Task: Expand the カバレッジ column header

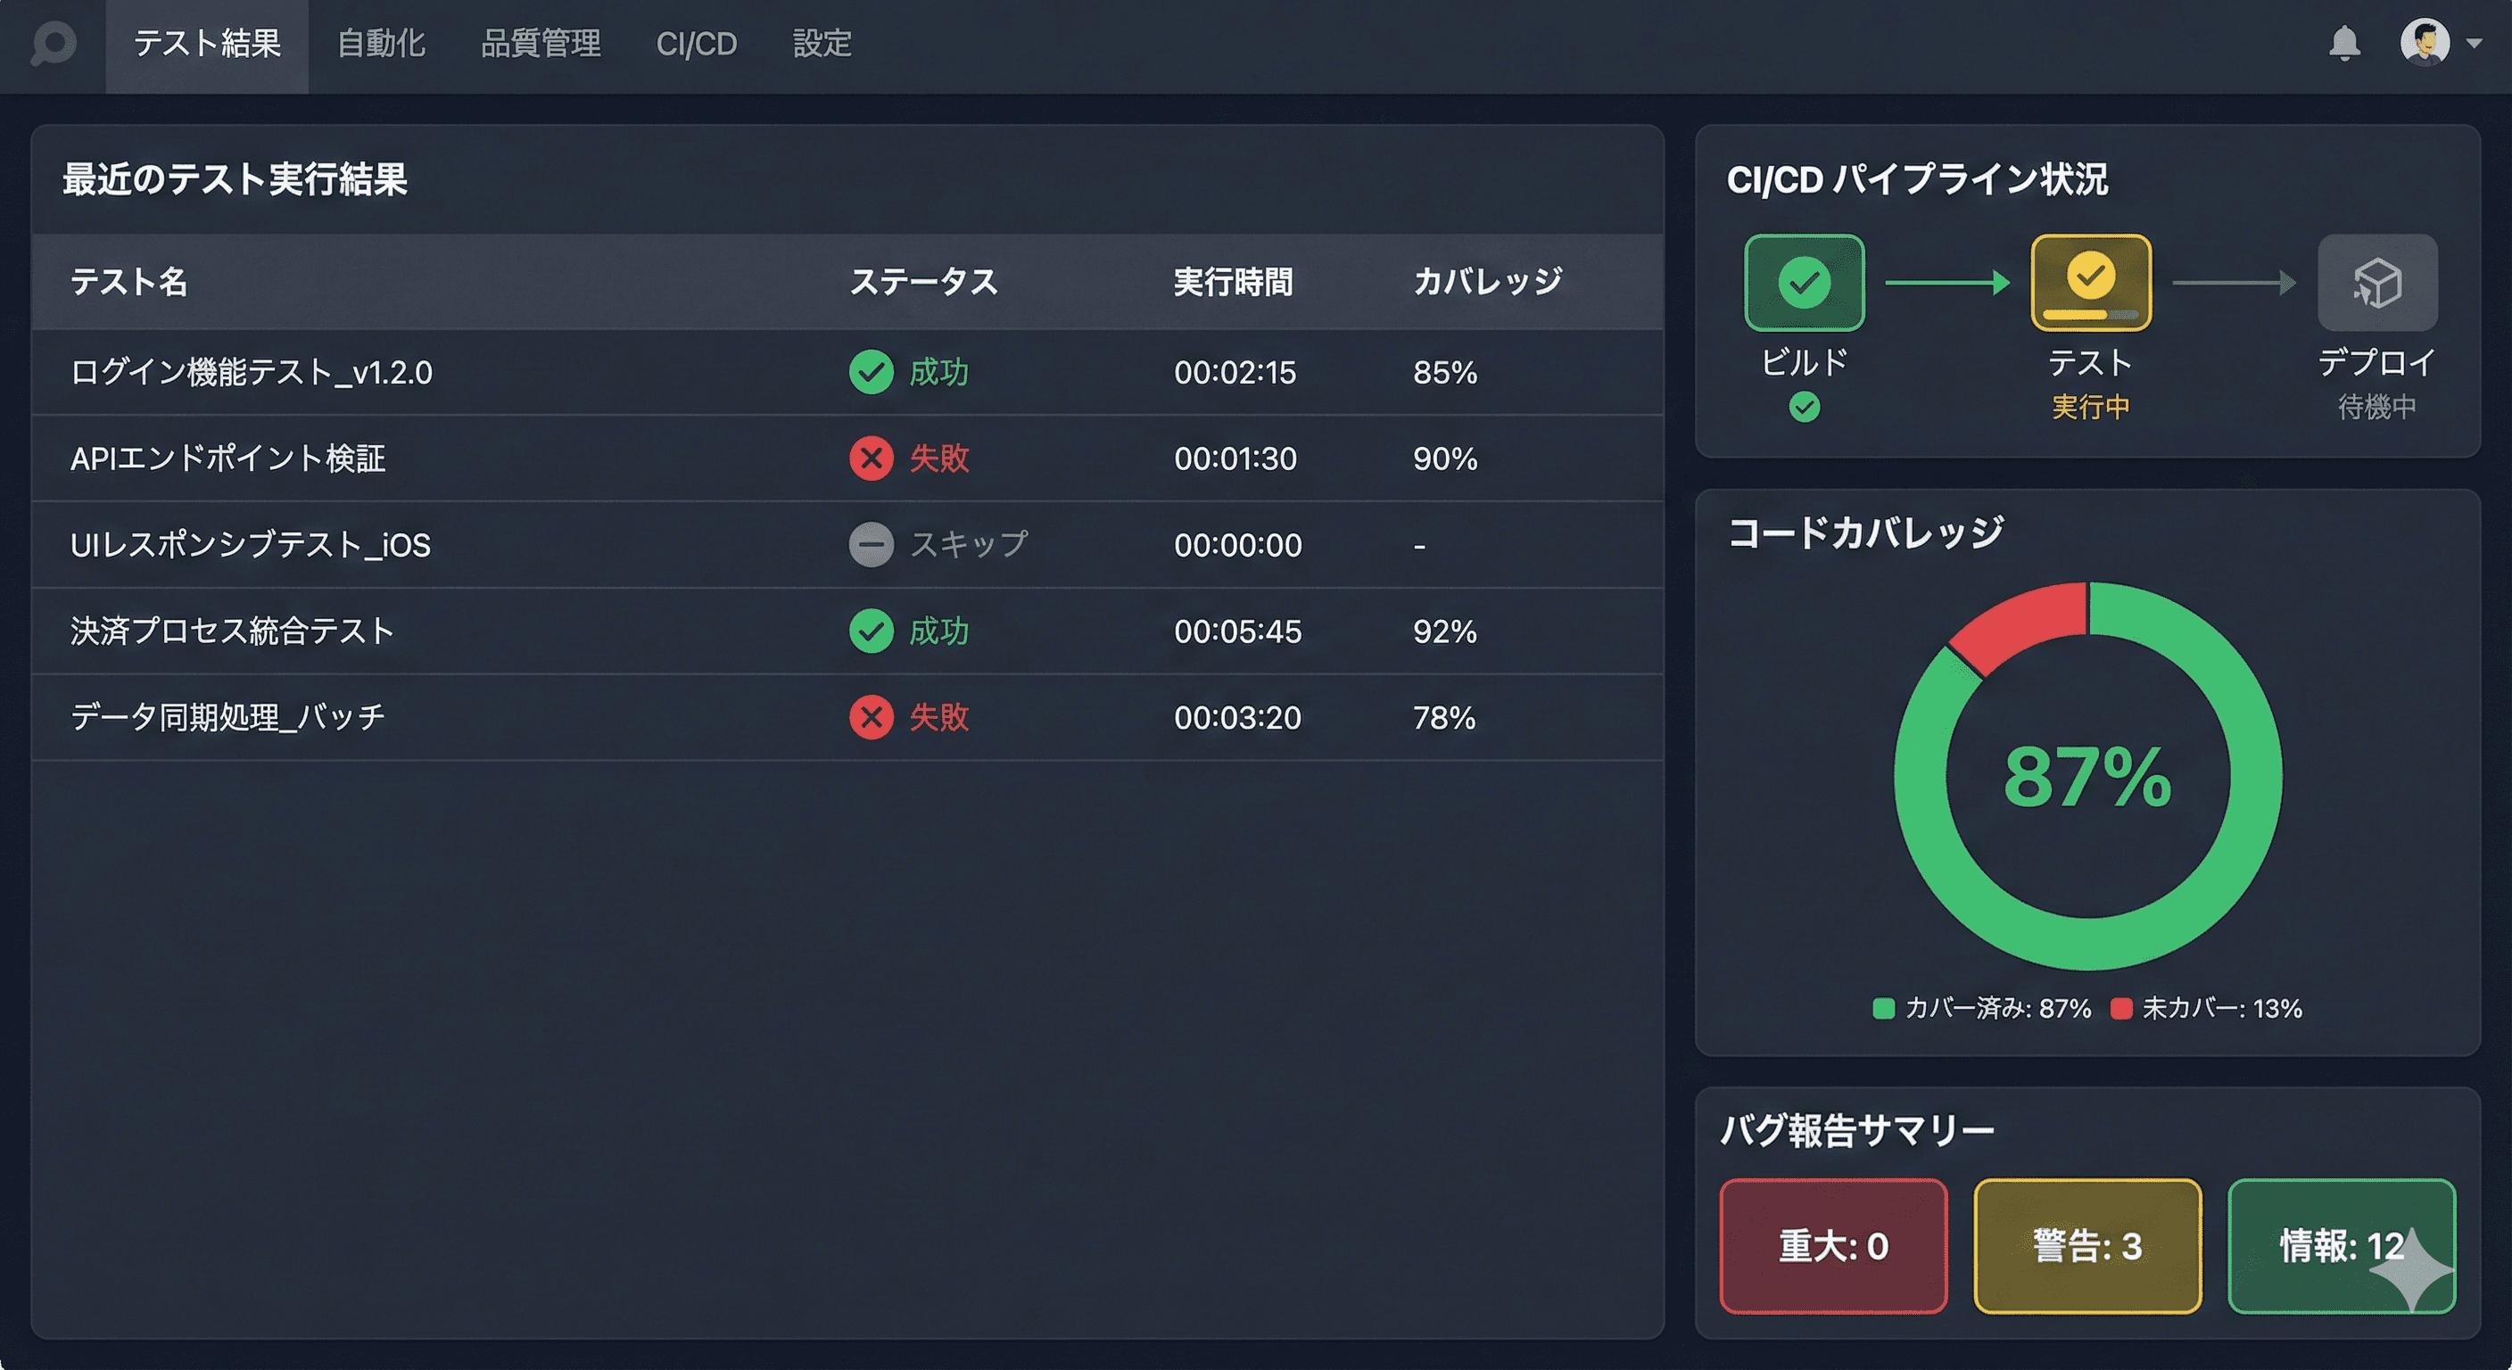Action: tap(1487, 282)
